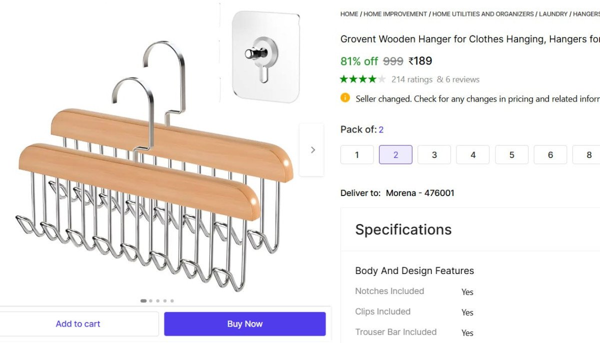600x343 pixels.
Task: Open the 214 ratings link
Action: click(411, 79)
